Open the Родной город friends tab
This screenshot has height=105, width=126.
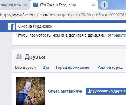pos(110,68)
